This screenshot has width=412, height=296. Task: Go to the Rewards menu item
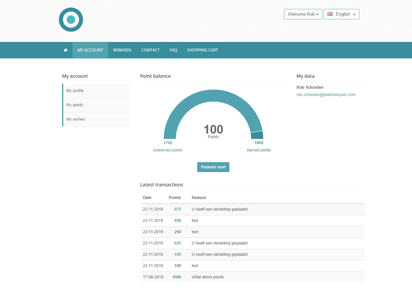click(122, 50)
